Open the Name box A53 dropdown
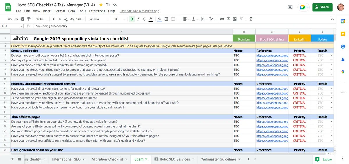This screenshot has width=349, height=164. tap(21, 26)
